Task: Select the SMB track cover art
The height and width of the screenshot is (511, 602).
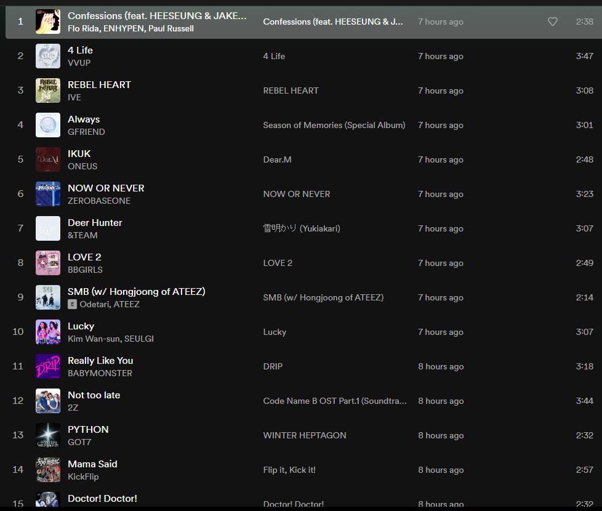Action: [48, 297]
